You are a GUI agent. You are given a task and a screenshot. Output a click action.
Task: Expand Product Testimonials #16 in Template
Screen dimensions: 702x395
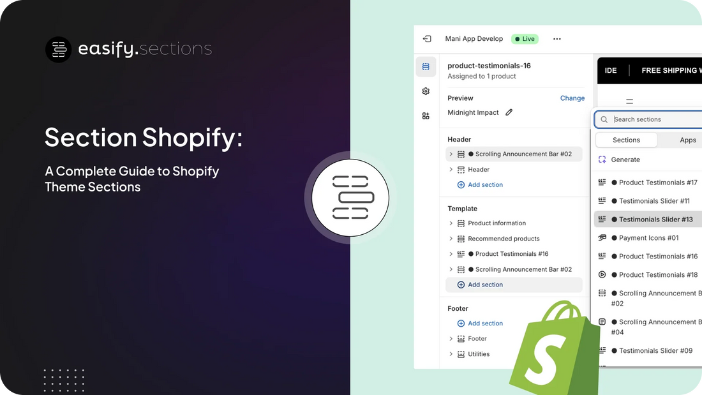point(451,254)
